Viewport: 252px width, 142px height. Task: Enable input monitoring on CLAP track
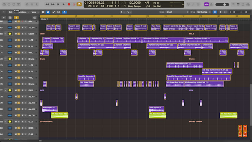(x=26, y=134)
